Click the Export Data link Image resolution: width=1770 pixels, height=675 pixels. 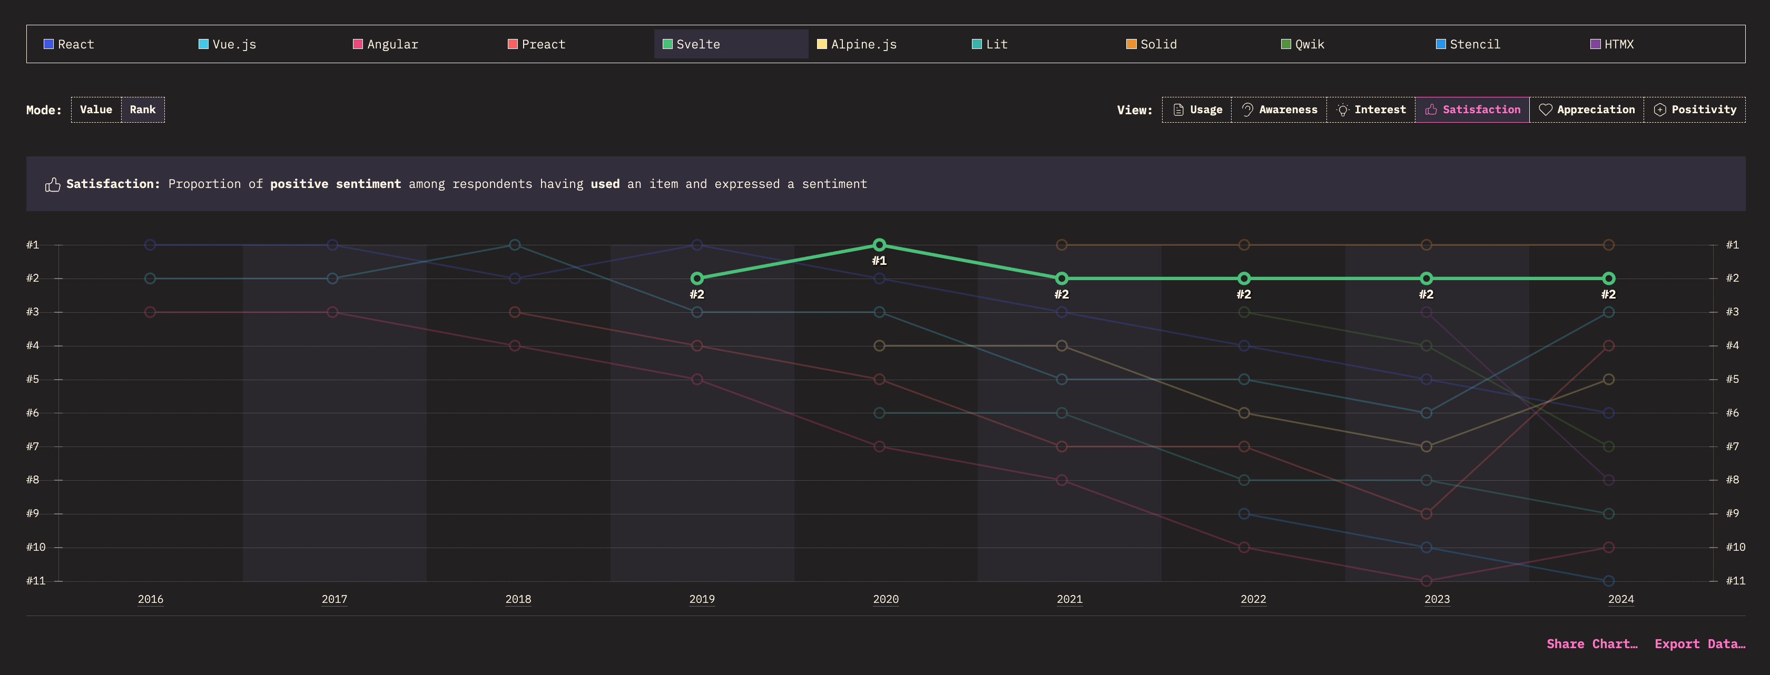click(x=1699, y=643)
